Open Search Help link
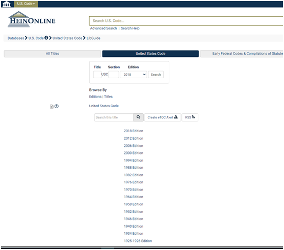The width and height of the screenshot is (284, 250). [130, 28]
